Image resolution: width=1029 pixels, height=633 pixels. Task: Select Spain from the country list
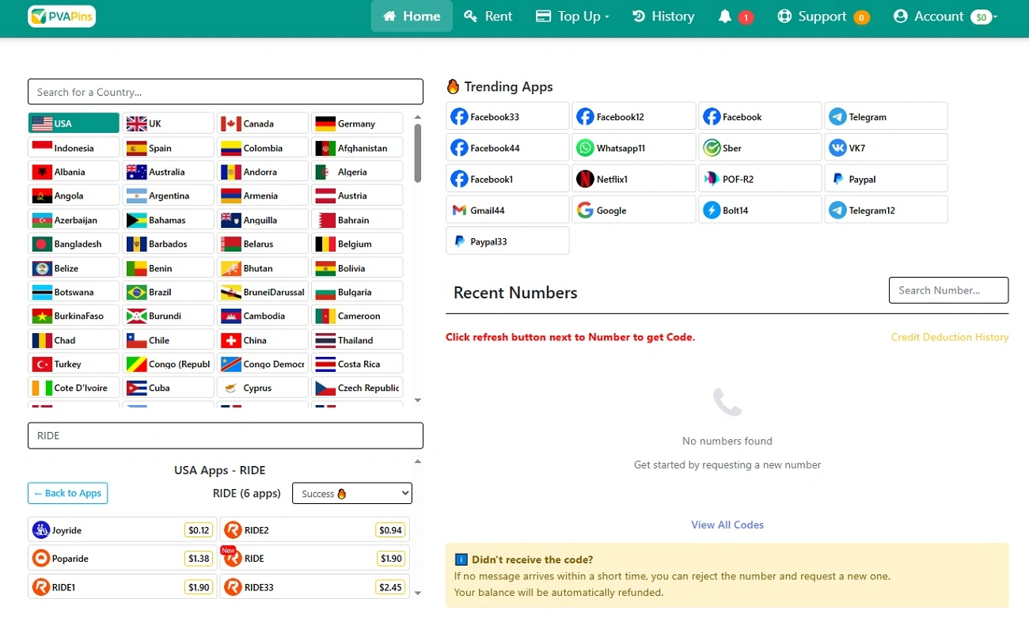(x=169, y=148)
